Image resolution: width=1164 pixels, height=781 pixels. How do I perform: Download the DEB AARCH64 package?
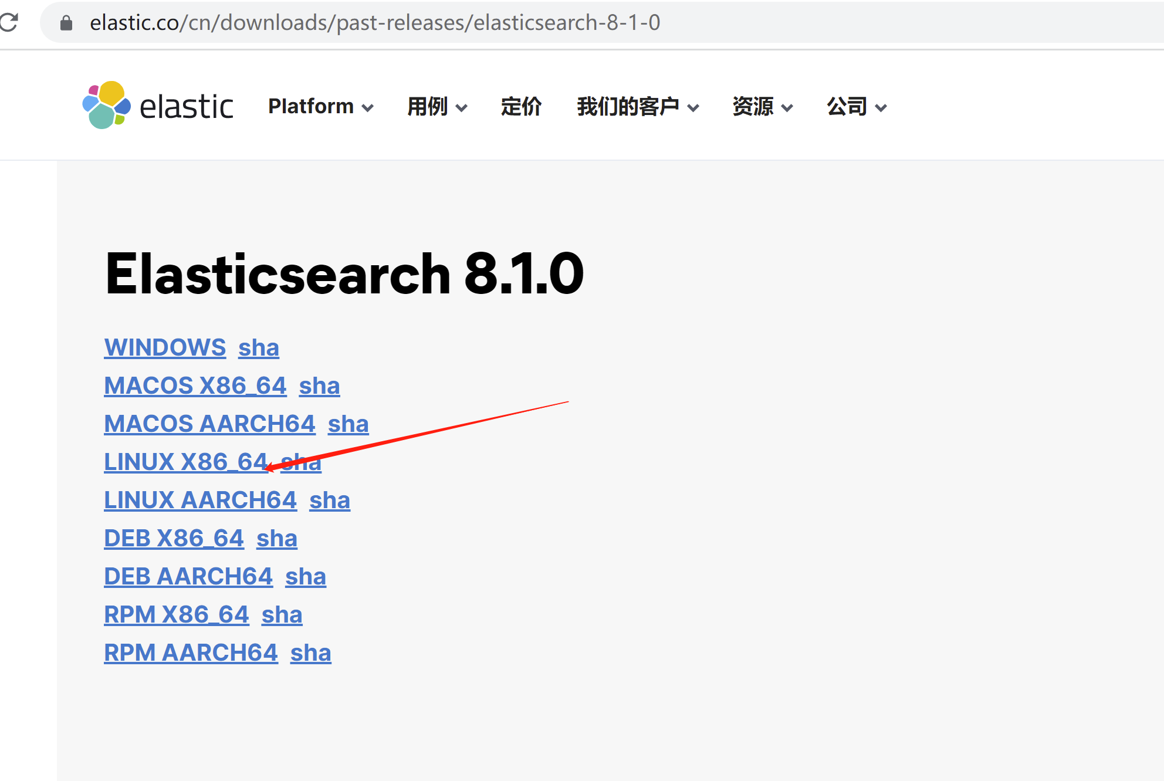[188, 576]
